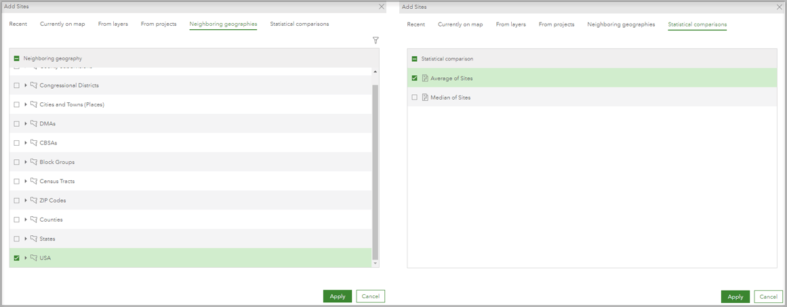This screenshot has width=787, height=307.
Task: Enable the DMAs checkbox
Action: (16, 123)
